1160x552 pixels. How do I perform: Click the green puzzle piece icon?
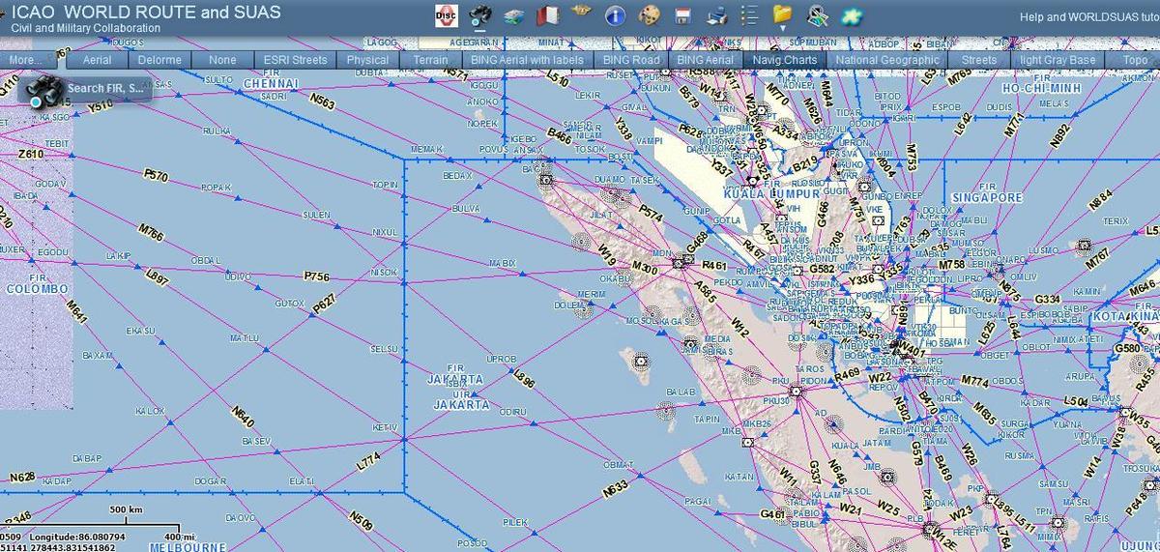coord(851,15)
